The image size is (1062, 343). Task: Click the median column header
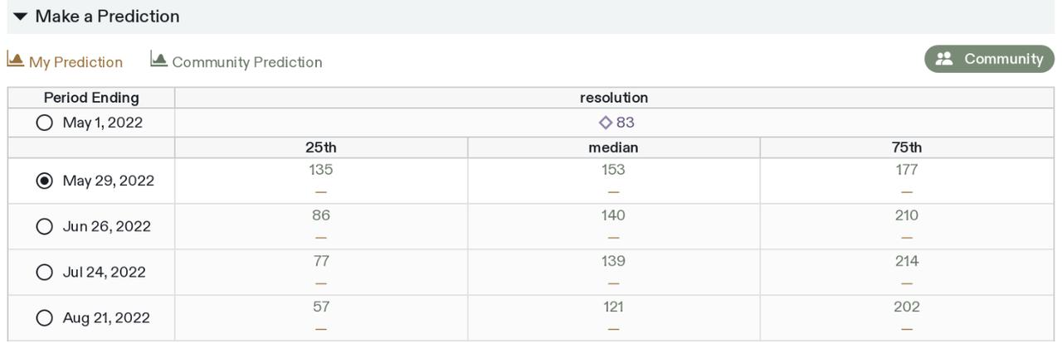tap(613, 147)
